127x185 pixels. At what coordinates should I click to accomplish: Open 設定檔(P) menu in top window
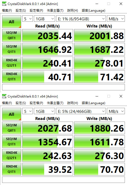[x=36, y=11]
